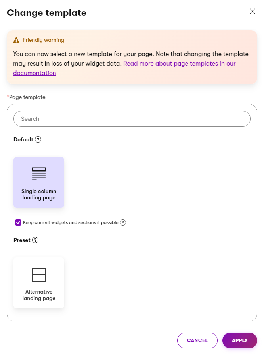This screenshot has height=354, width=264.
Task: Show help for Preset templates
Action: tap(35, 240)
